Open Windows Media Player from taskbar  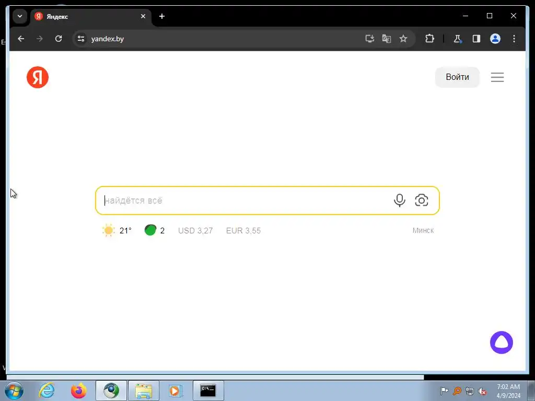(x=176, y=391)
